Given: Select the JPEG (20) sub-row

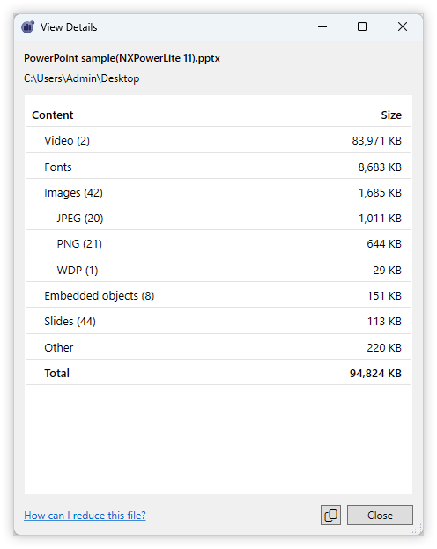Looking at the screenshot, I should 218,218.
